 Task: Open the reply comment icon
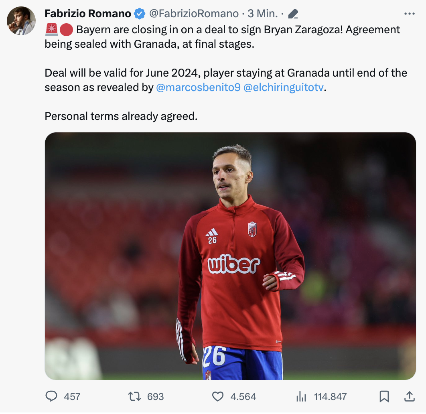click(x=51, y=396)
